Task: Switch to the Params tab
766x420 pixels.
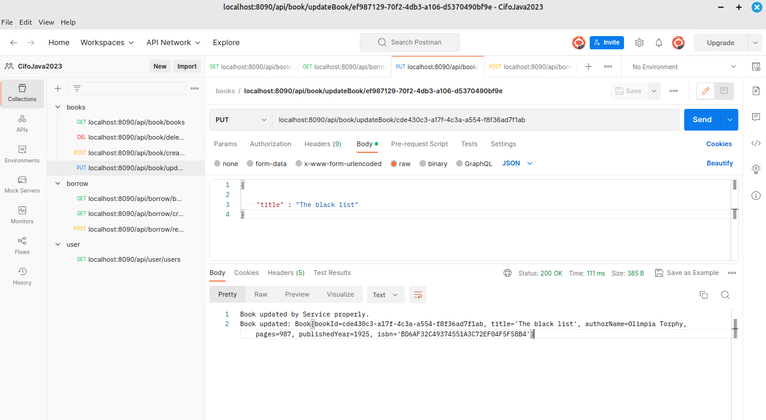Action: 226,144
